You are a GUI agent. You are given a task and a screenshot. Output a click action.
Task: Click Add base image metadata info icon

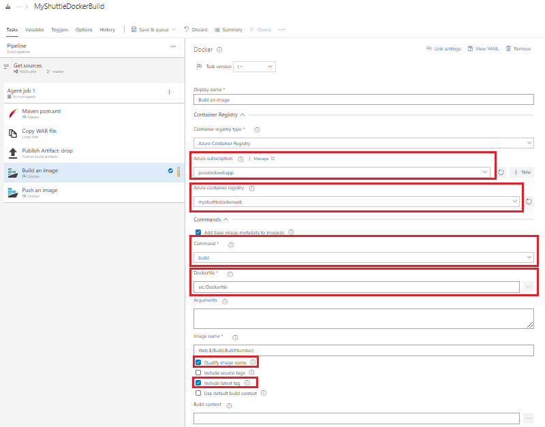point(292,232)
